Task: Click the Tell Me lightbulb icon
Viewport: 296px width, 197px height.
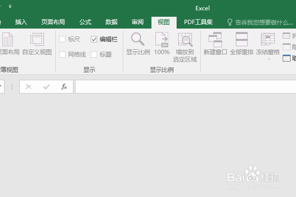Action: [x=230, y=22]
